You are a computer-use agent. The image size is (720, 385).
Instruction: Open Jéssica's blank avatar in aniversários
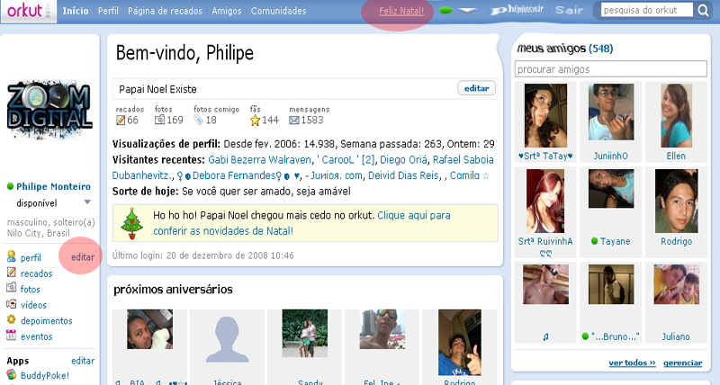(228, 340)
